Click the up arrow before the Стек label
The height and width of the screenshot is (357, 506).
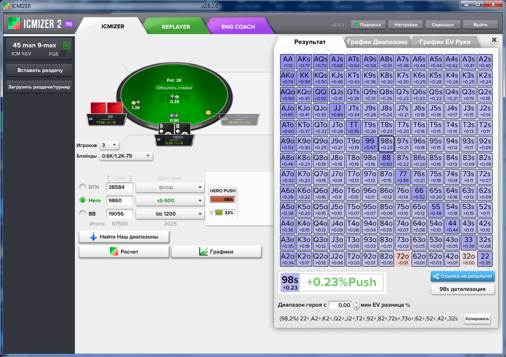[x=109, y=178]
